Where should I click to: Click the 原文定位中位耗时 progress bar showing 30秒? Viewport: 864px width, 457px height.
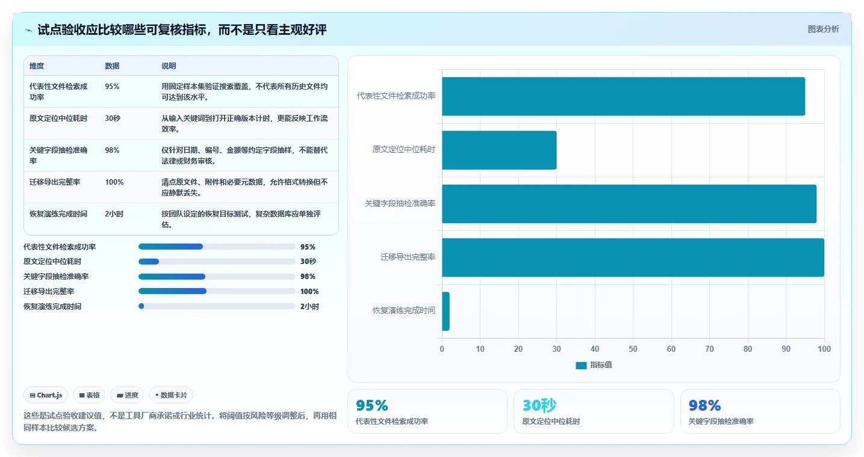(217, 262)
